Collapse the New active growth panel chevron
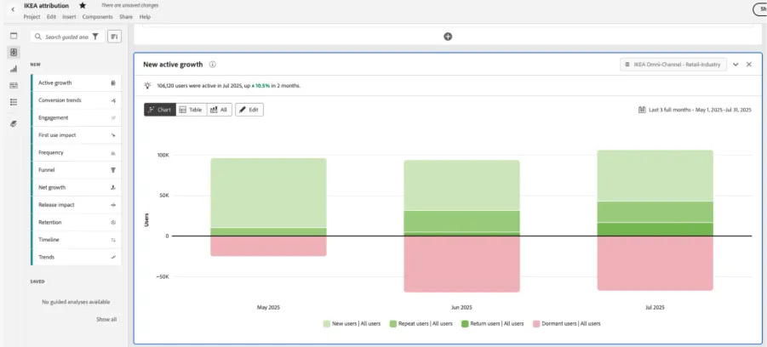The height and width of the screenshot is (347, 767). [736, 65]
